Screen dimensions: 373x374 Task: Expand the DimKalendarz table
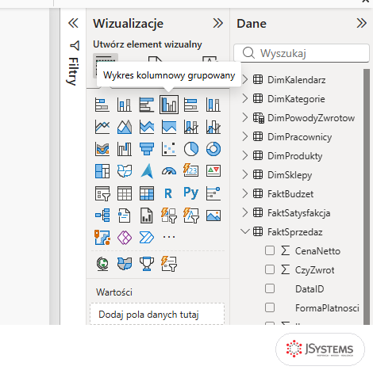coord(245,79)
